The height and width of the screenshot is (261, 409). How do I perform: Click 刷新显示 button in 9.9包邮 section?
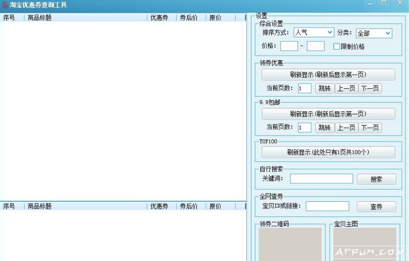(x=328, y=114)
